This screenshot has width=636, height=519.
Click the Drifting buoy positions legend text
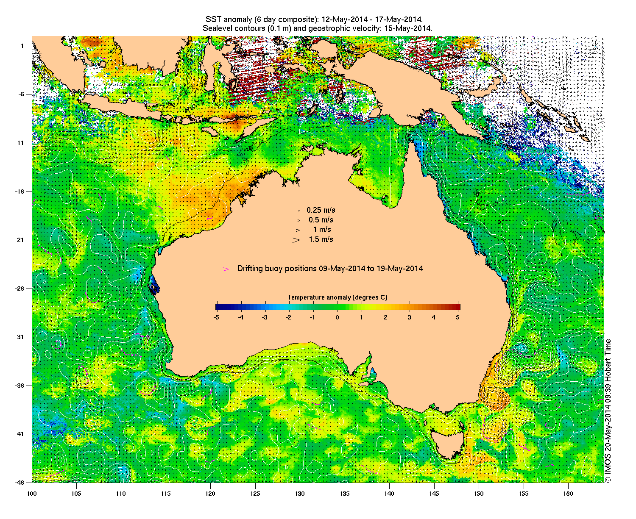coord(330,269)
